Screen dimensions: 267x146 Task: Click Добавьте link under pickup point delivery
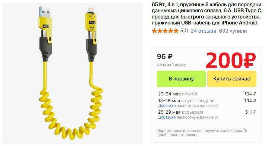[167, 106]
